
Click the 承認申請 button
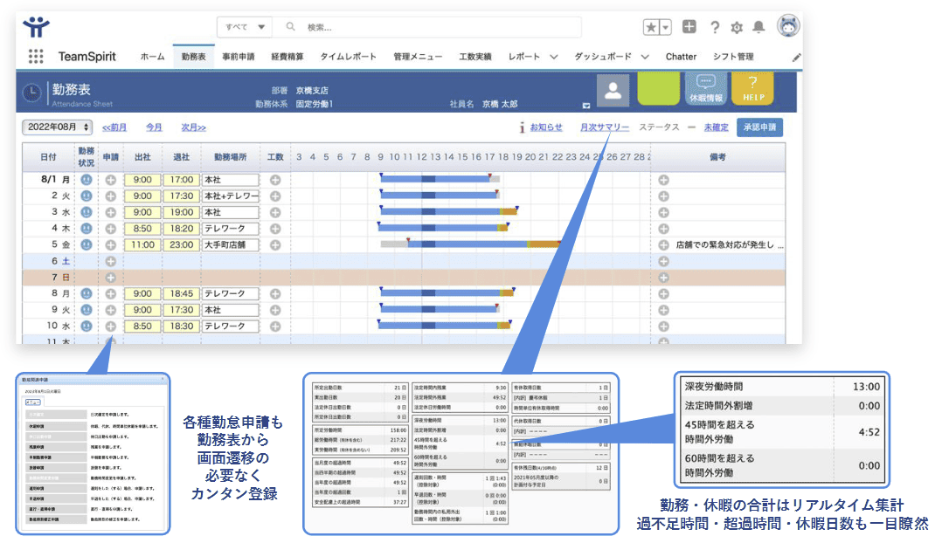click(759, 127)
